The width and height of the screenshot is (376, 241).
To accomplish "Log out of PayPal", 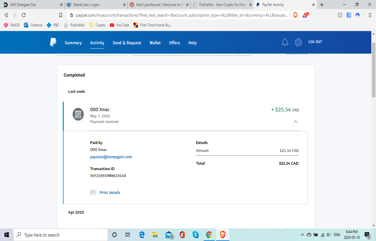I will click(x=315, y=42).
